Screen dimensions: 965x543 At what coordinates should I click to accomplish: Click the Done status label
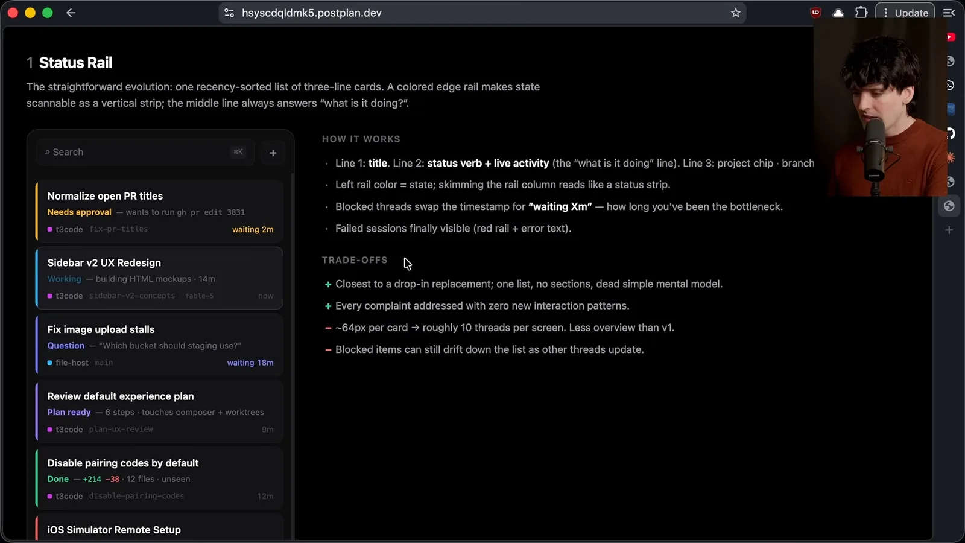click(58, 479)
